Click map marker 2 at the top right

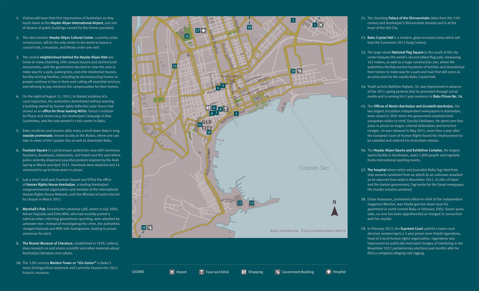[293, 20]
